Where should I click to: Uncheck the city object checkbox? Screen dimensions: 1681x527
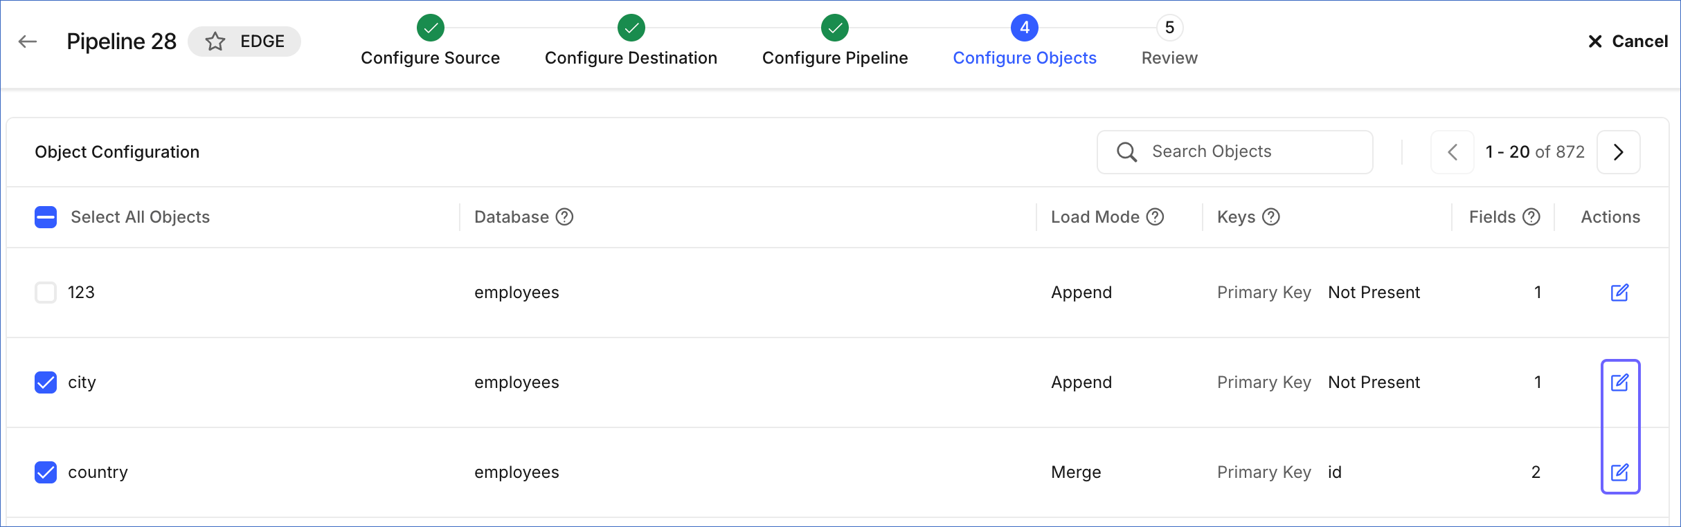tap(46, 382)
